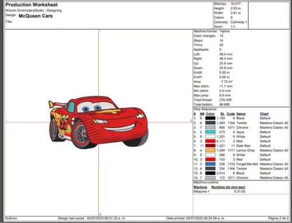Screen dimensions: 292x223
Task: Click the stitch count 6,111 for Red
Action: click(x=221, y=141)
